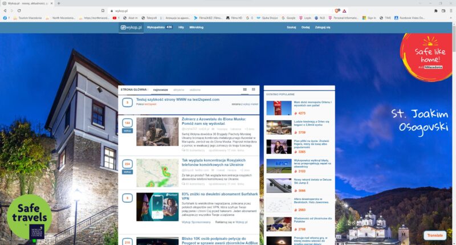456x245 pixels.
Task: Open the Tourism Macedonia bookmark
Action: click(x=27, y=18)
